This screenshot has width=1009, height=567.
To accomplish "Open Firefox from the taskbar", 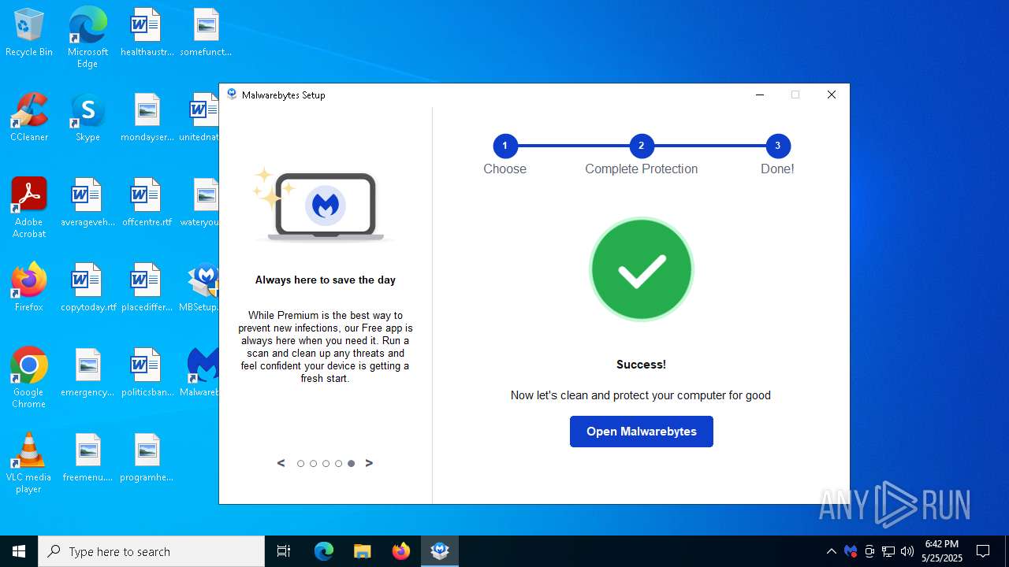I will [401, 551].
